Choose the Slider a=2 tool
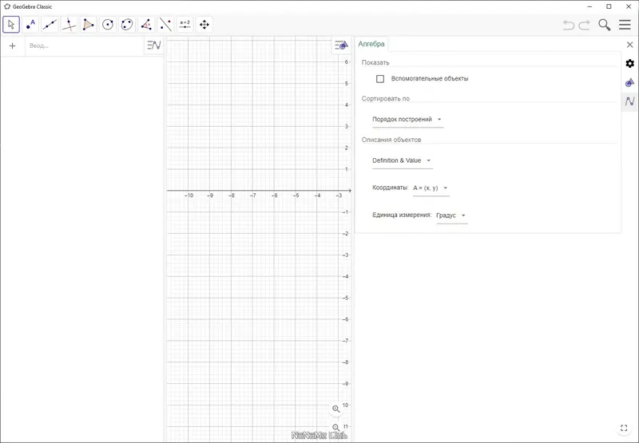Viewport: 639px width, 443px height. point(185,25)
